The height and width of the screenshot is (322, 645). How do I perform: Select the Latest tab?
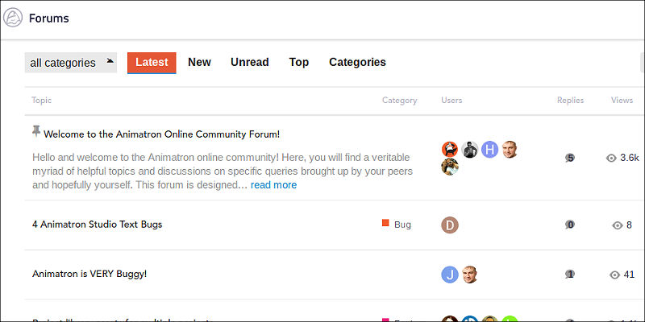click(152, 63)
